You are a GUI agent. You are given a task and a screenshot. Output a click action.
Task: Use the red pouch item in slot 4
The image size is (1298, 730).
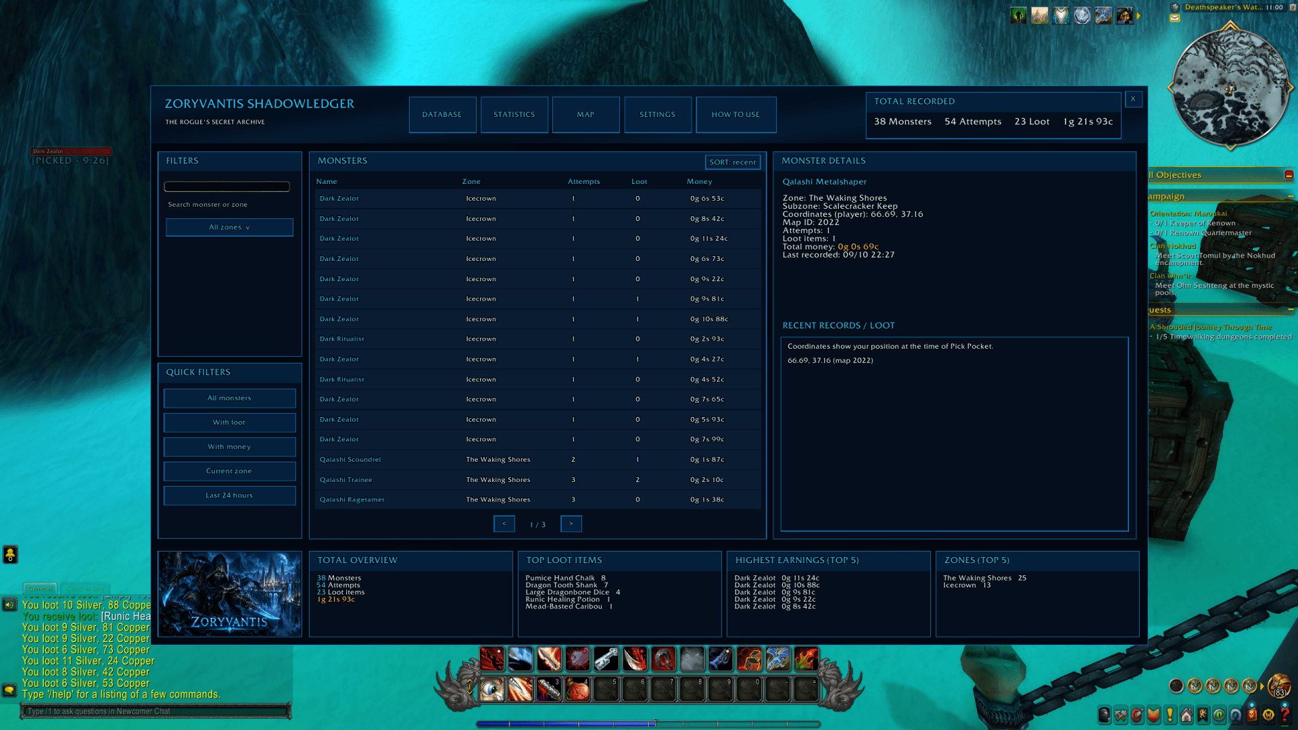coord(577,688)
